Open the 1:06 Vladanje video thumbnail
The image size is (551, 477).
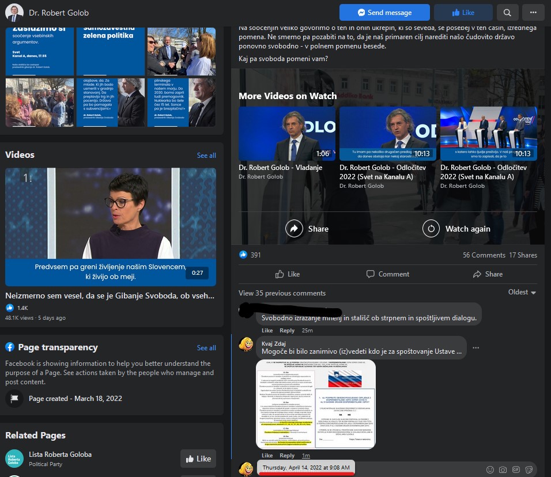[286, 134]
